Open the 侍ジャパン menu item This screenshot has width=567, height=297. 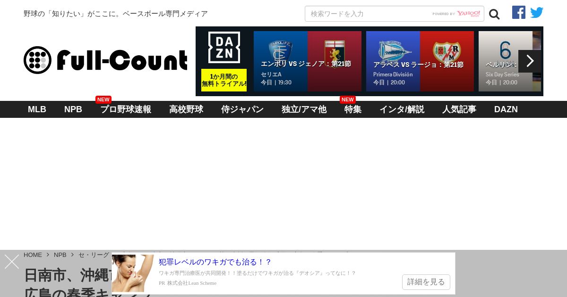[242, 109]
